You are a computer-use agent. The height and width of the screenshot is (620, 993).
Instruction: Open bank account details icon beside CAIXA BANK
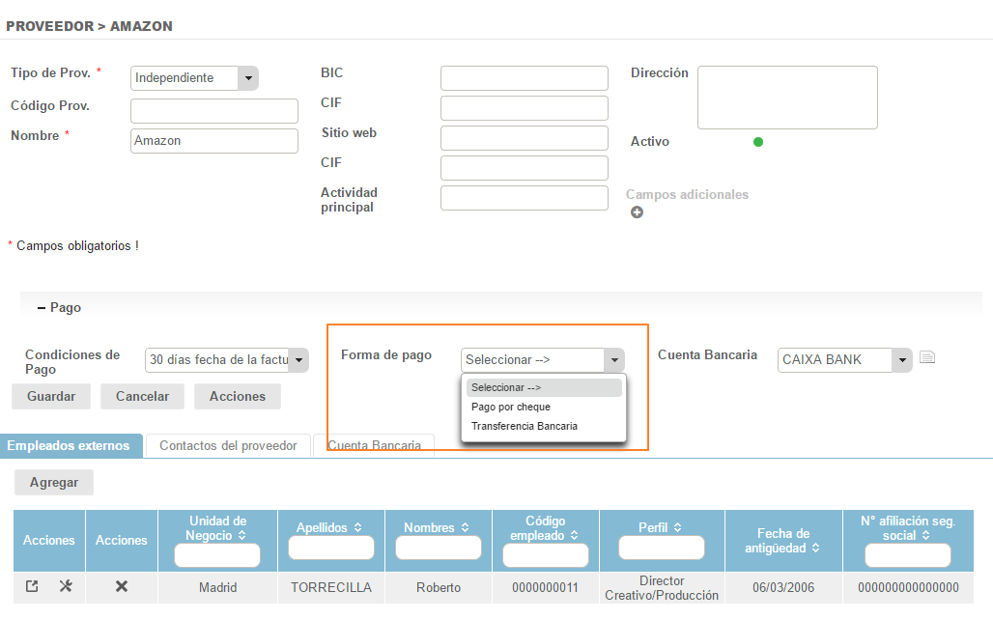pyautogui.click(x=927, y=358)
